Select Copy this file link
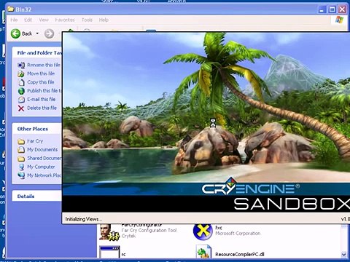This screenshot has width=350, height=262. coord(41,82)
